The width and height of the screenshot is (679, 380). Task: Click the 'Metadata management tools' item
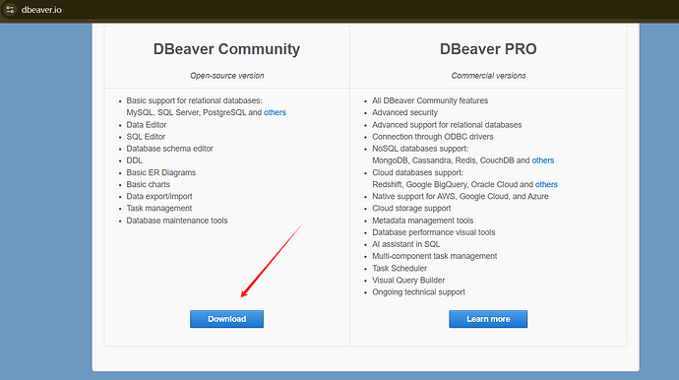[x=422, y=221]
